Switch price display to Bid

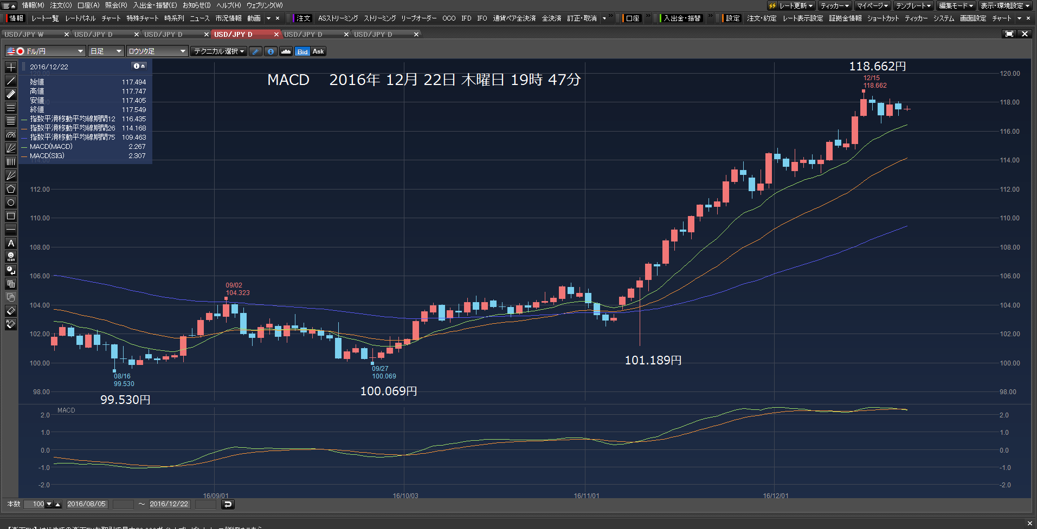click(302, 51)
